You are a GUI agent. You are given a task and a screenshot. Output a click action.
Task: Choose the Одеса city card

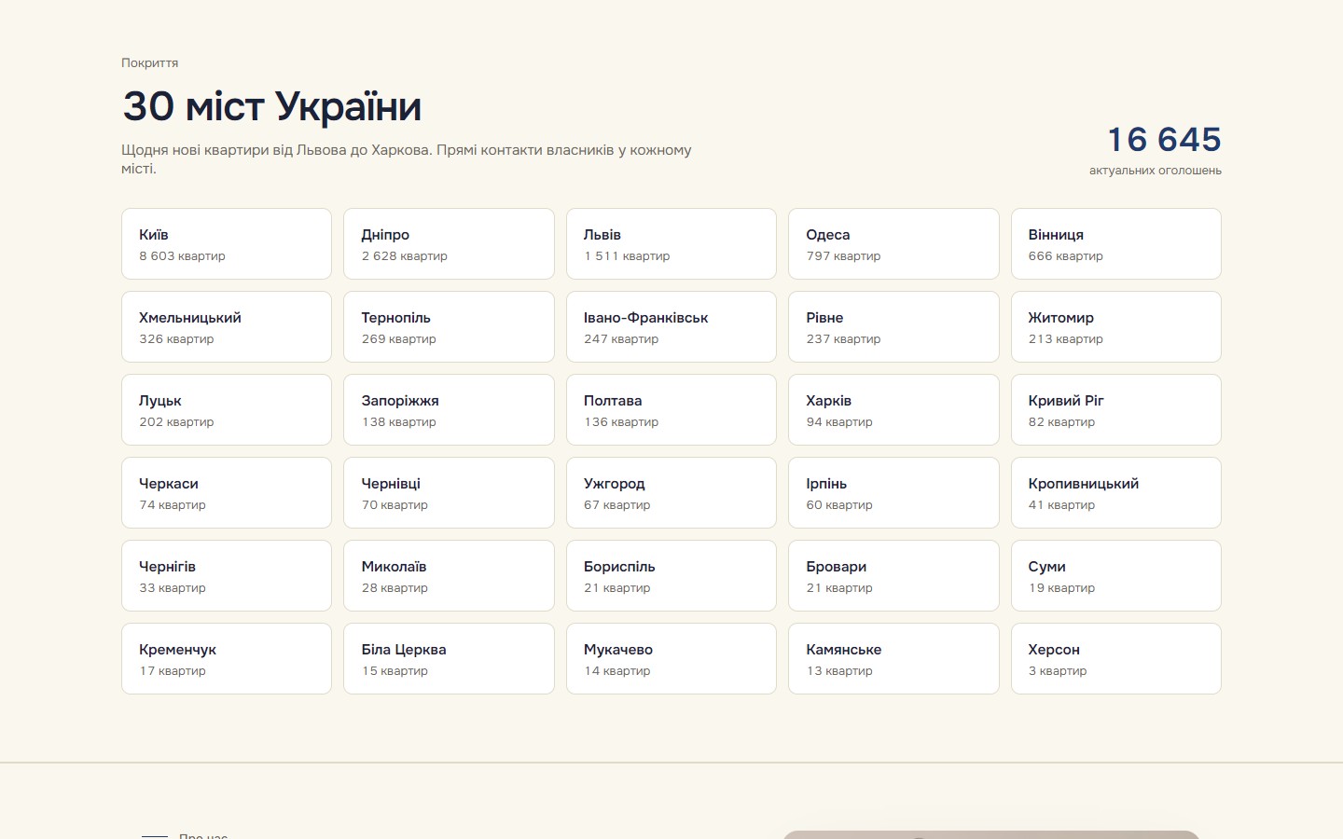pos(893,243)
